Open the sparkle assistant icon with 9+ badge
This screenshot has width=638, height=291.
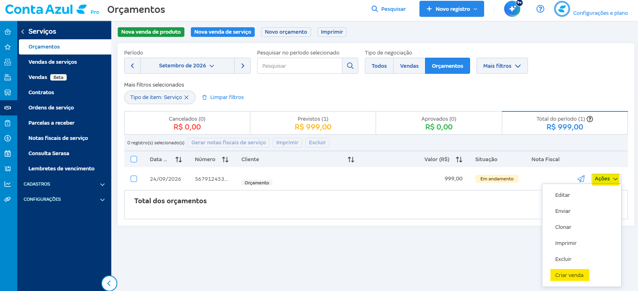512,9
